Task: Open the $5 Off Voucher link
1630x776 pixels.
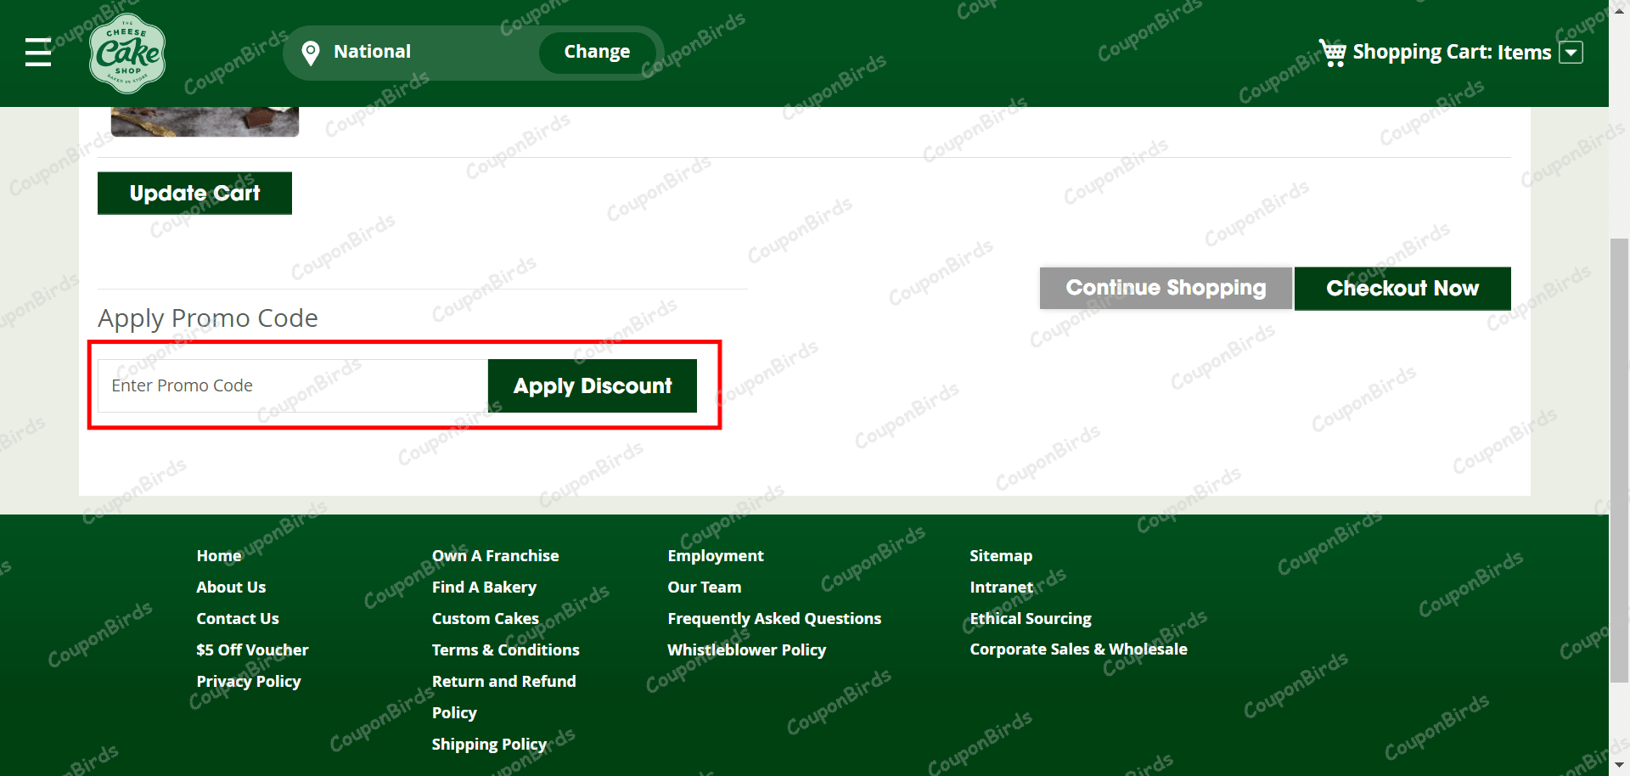Action: coord(252,650)
